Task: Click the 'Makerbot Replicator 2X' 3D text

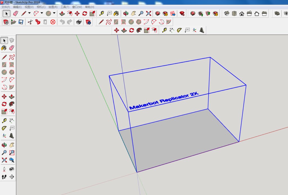Action: tap(164, 101)
